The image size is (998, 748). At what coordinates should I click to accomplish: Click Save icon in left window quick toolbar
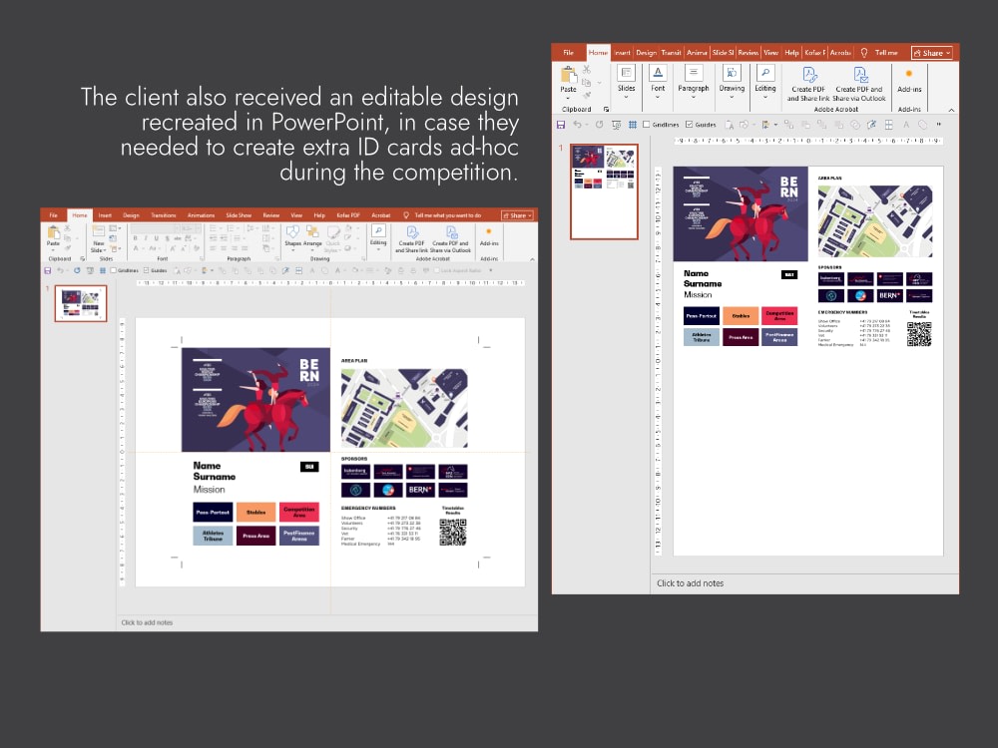47,270
